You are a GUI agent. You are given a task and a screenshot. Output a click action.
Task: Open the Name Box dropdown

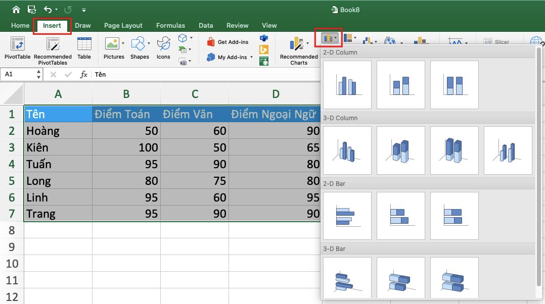tap(38, 74)
